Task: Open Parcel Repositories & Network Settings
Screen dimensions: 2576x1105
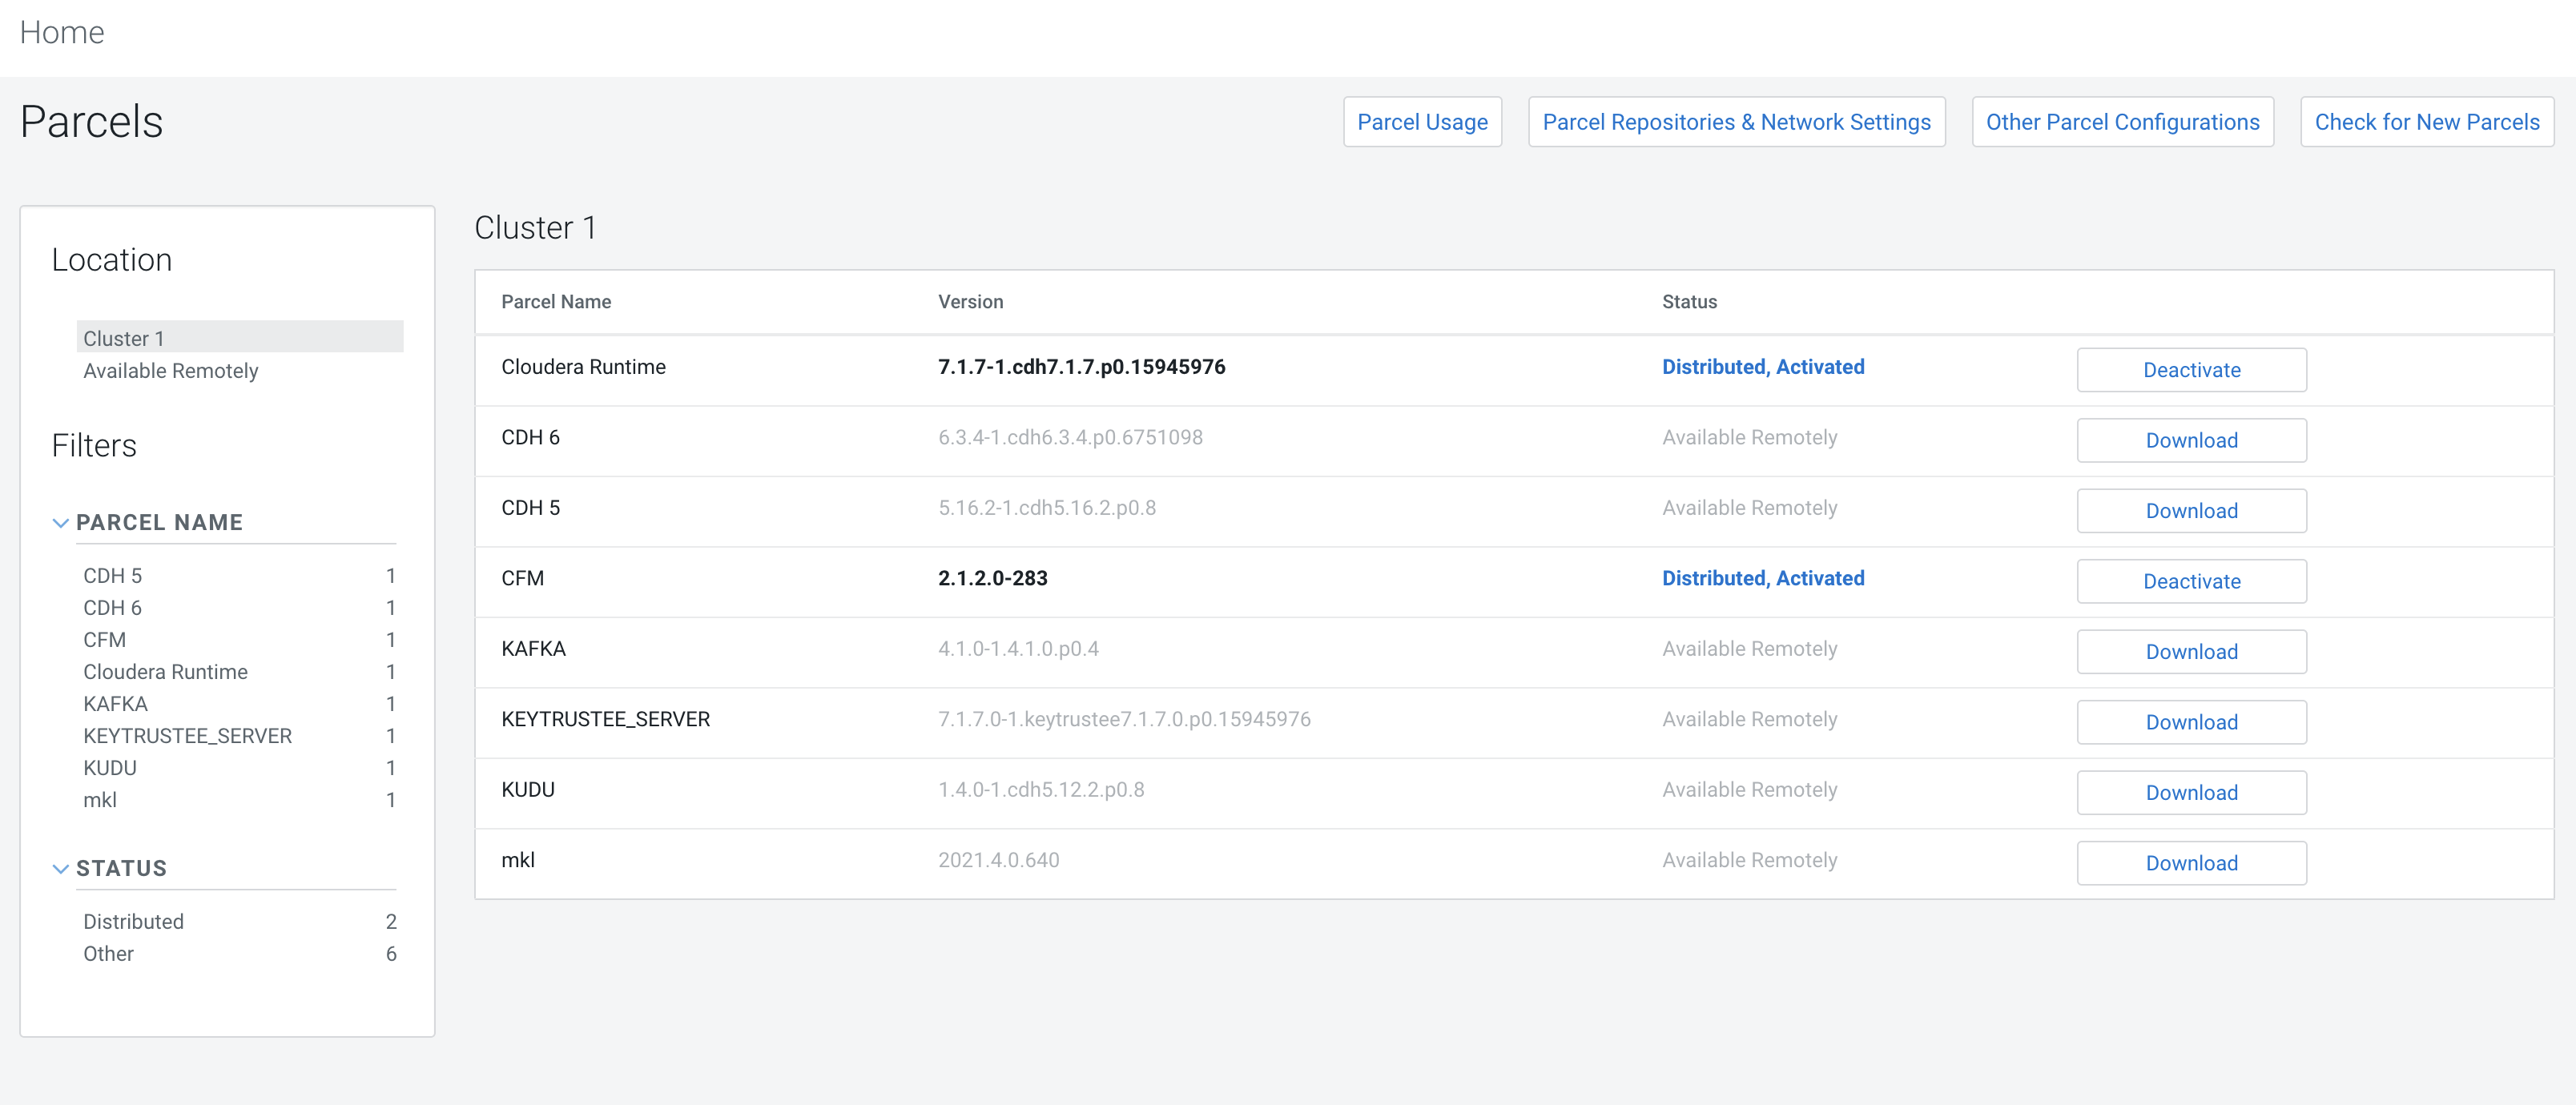Action: click(x=1735, y=122)
